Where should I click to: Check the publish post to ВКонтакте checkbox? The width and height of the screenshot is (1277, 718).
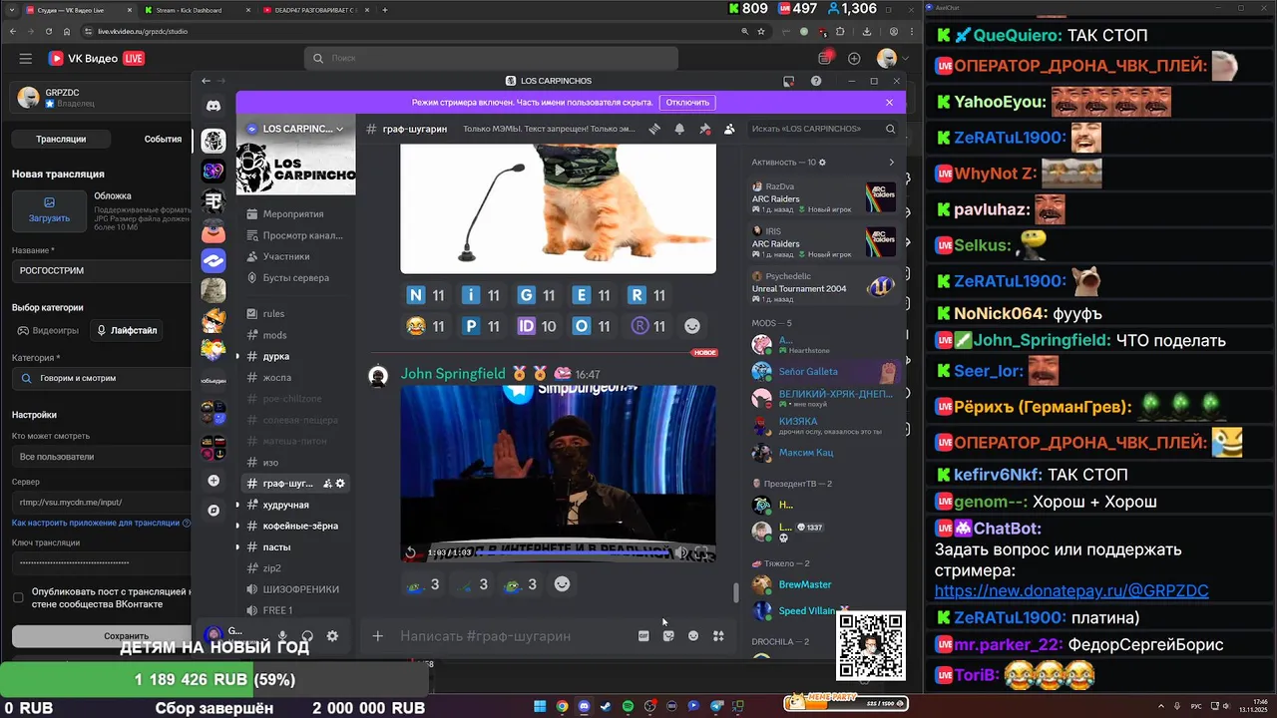coord(18,597)
